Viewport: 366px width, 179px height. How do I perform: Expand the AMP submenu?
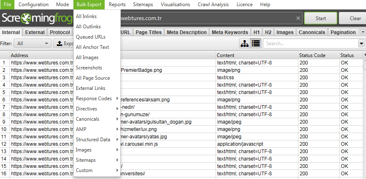tap(97, 129)
